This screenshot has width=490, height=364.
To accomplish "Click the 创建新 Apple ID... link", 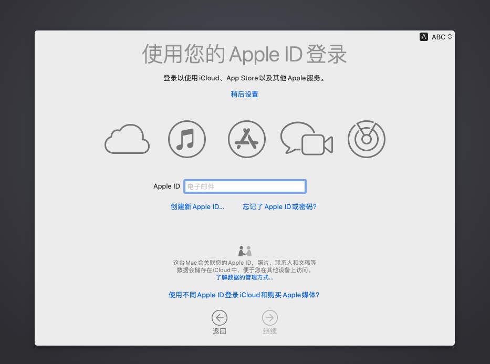I will click(x=197, y=207).
